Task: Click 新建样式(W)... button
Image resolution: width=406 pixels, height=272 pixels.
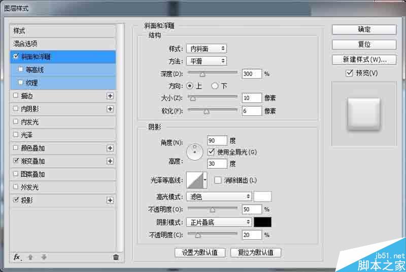Action: pyautogui.click(x=364, y=60)
